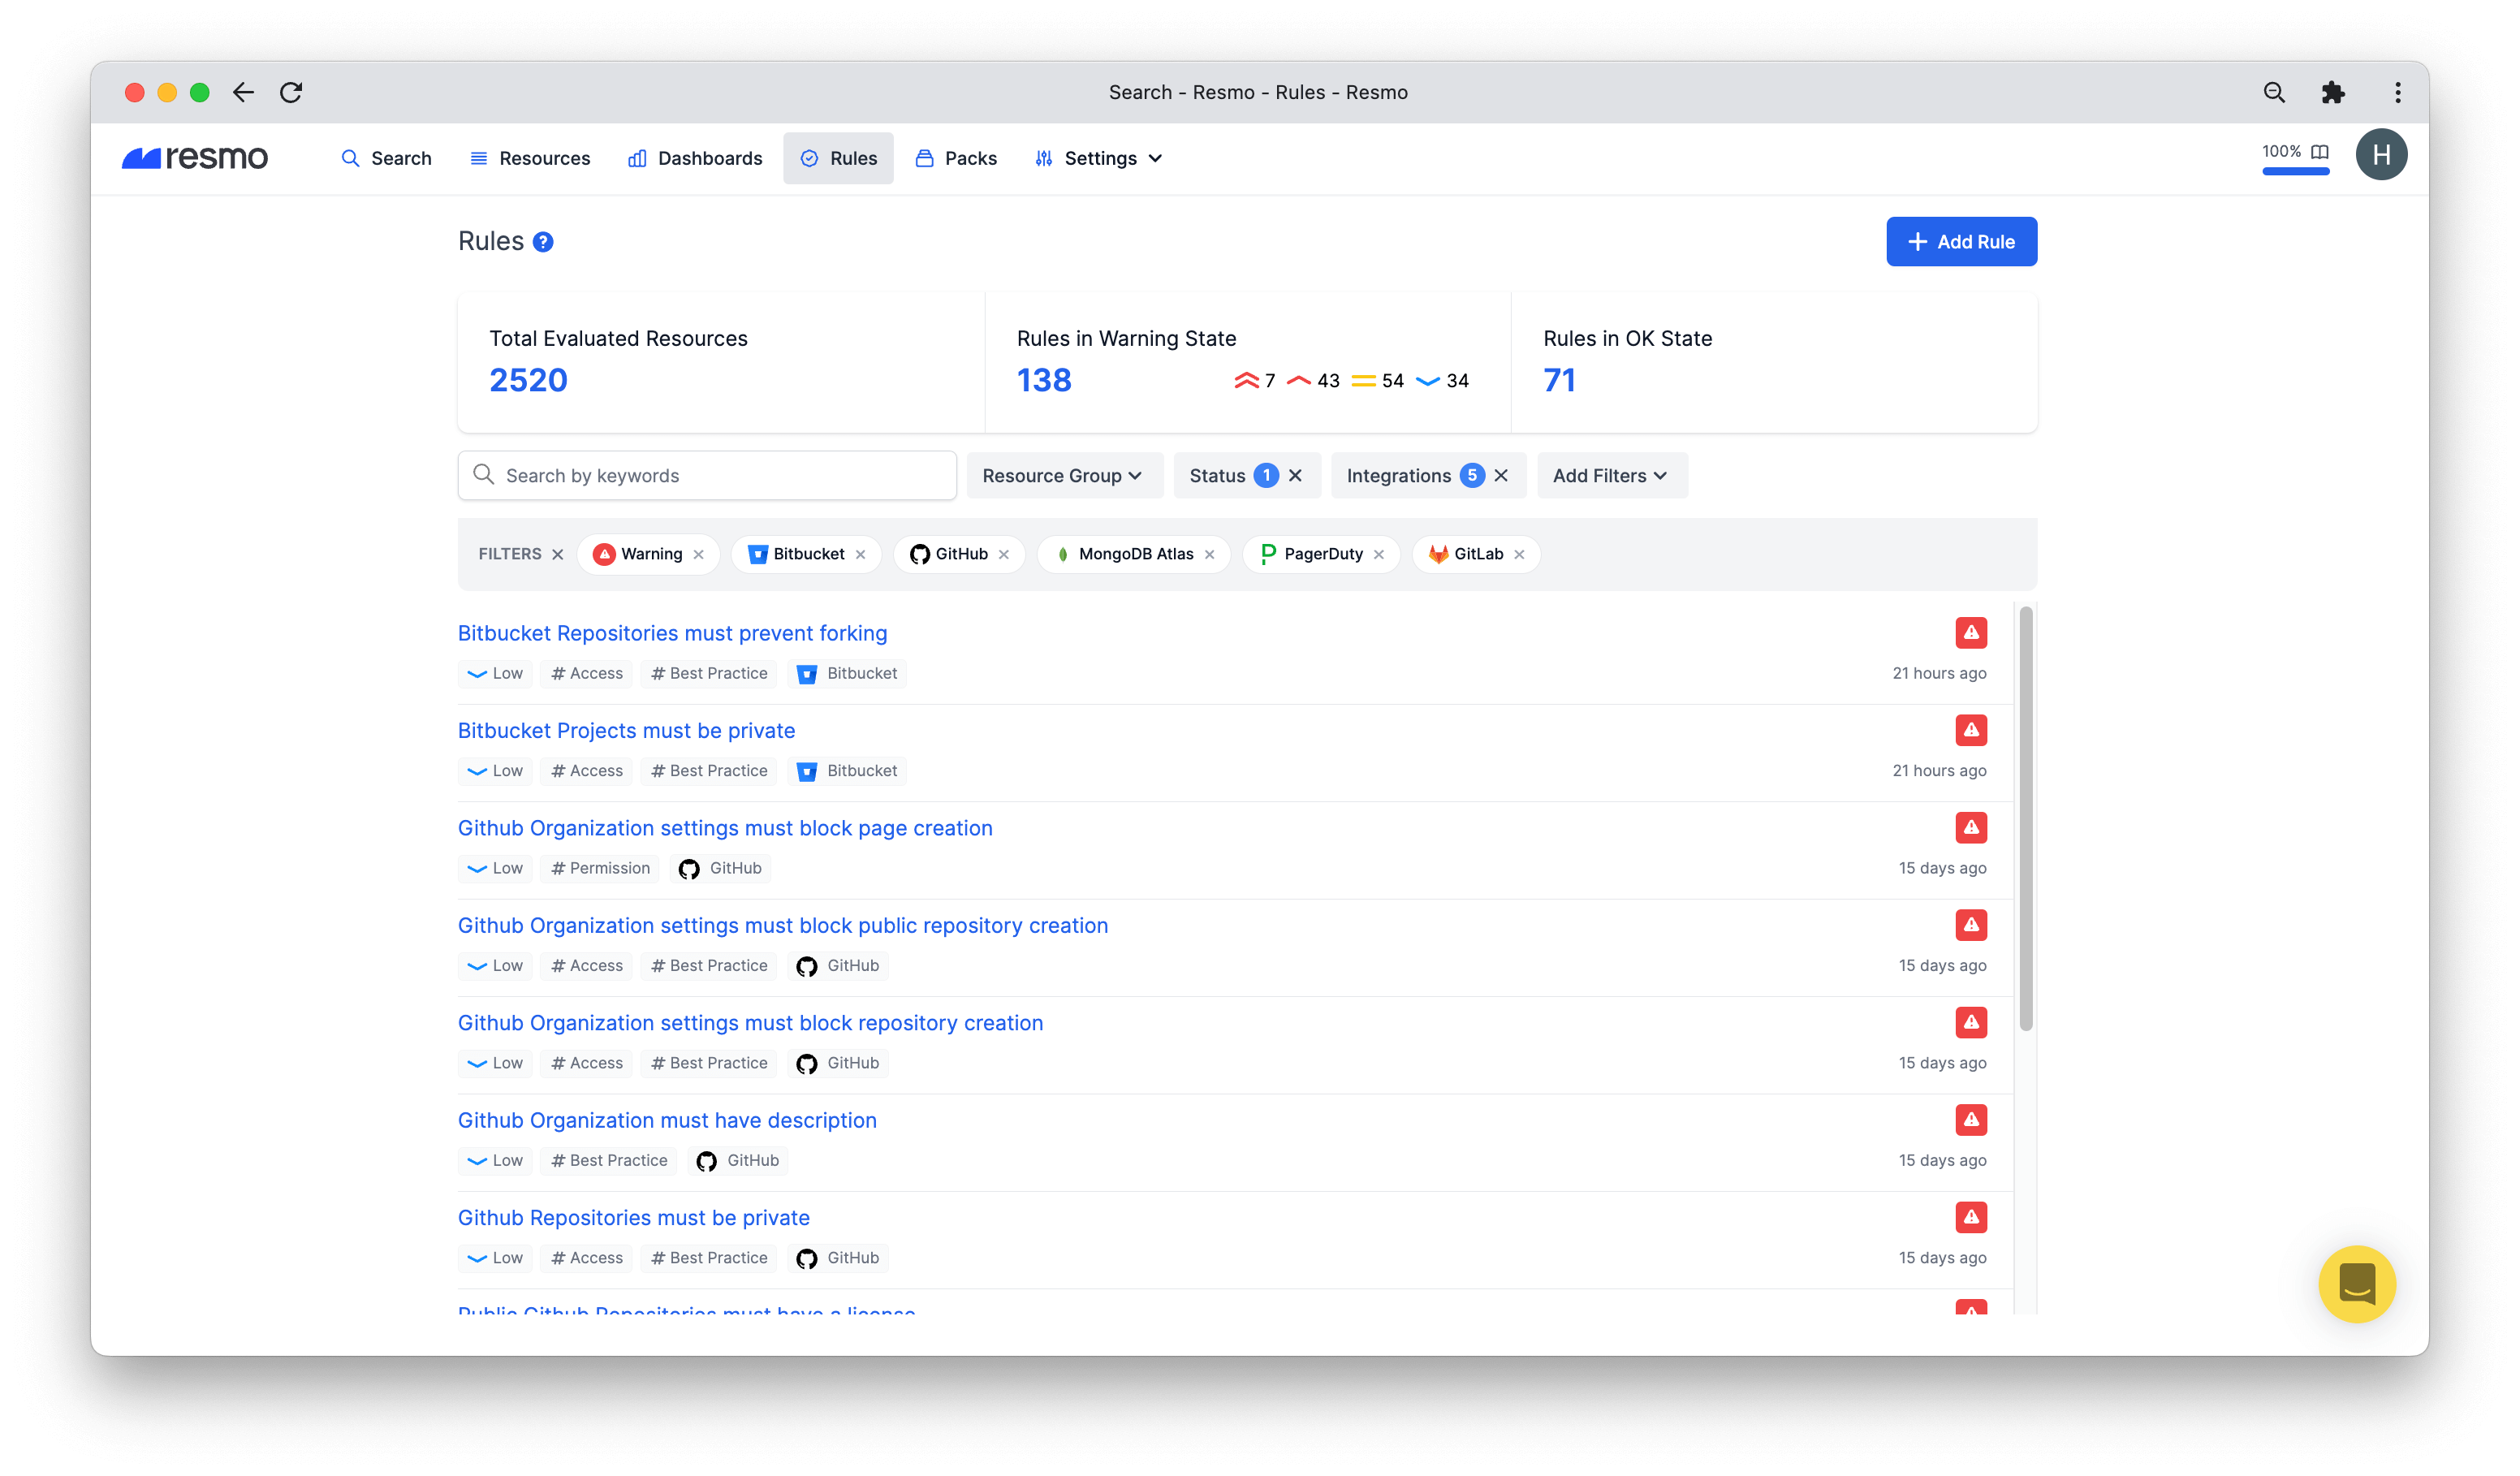
Task: Click the Add Rule button
Action: (x=1961, y=242)
